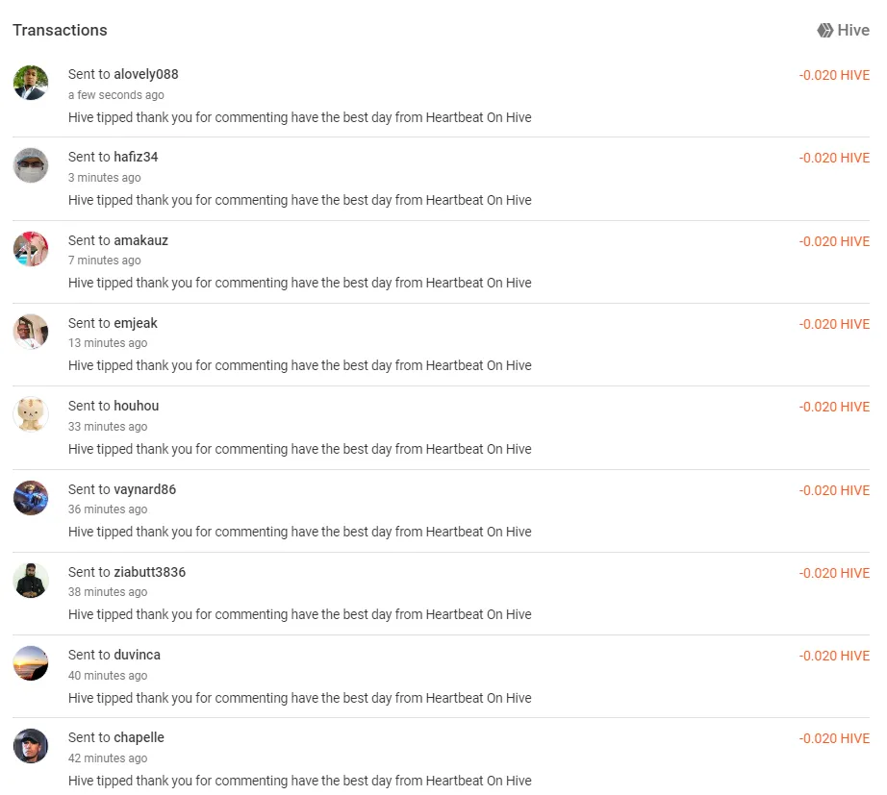Select '42 minutes ago' timestamp
This screenshot has height=795, width=887.
tap(108, 758)
